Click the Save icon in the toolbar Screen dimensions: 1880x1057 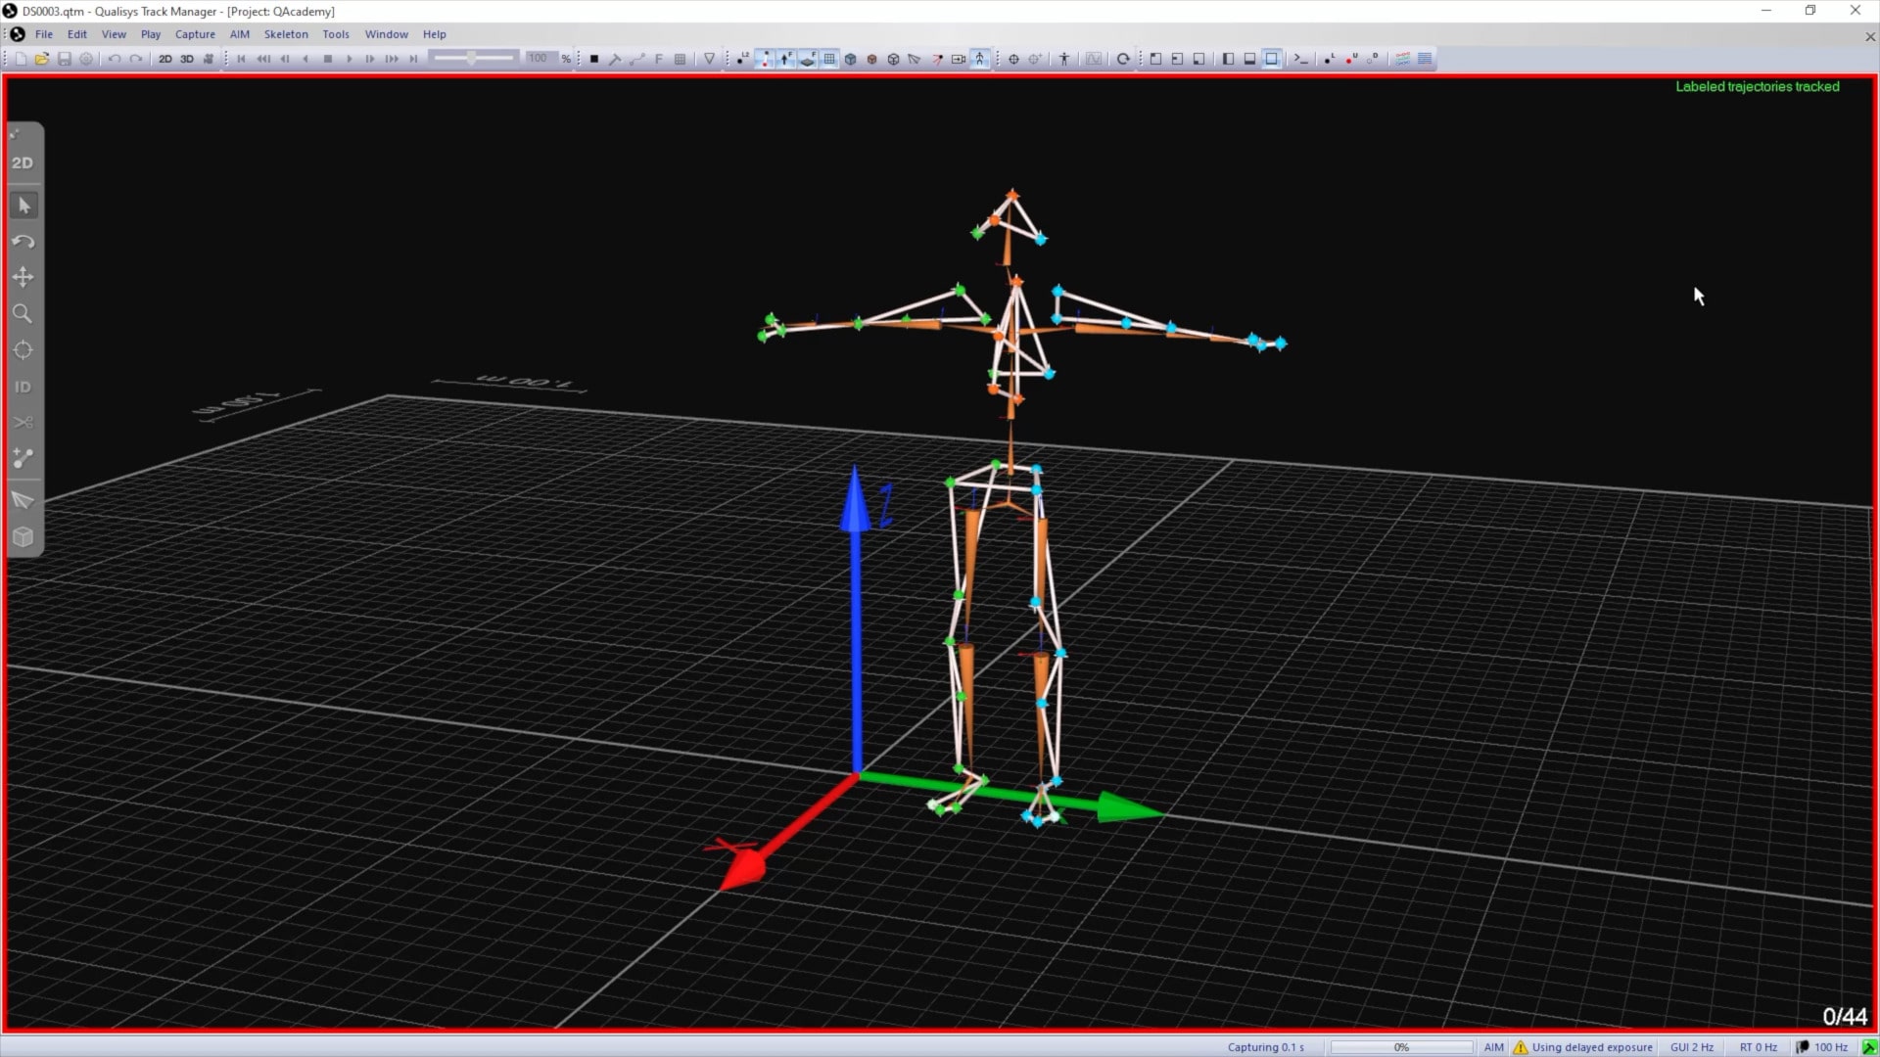click(65, 58)
